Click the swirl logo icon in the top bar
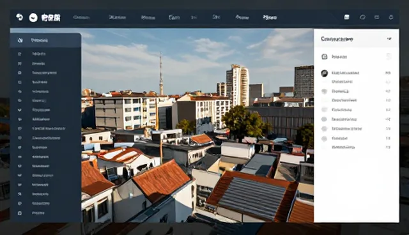Viewport: 409px width, 235px height. click(20, 17)
